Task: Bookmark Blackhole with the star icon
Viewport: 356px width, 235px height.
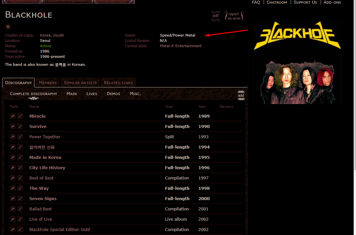Action: [x=8, y=27]
